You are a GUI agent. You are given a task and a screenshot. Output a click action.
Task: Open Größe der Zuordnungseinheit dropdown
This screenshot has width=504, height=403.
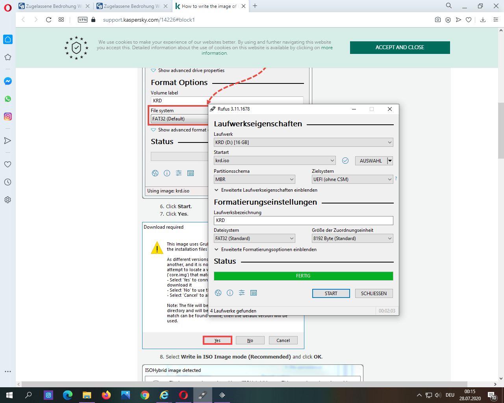(352, 238)
